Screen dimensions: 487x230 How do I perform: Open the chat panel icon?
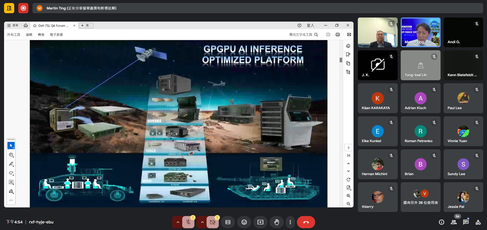(x=466, y=222)
